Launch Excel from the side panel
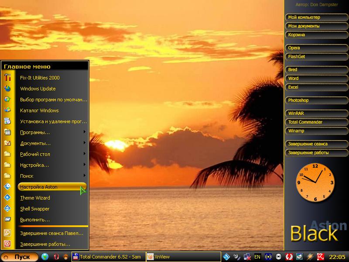Viewport: 349px width, 262px height. pos(317,87)
